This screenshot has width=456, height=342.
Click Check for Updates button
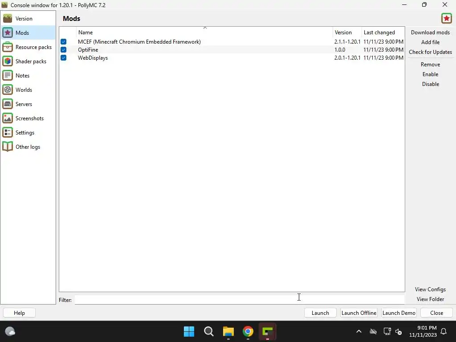coord(430,52)
